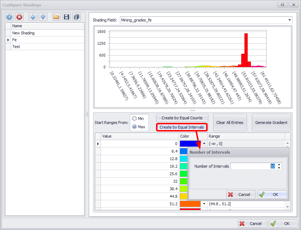Confirm Number of Intervals popup with OK

[x=272, y=195]
